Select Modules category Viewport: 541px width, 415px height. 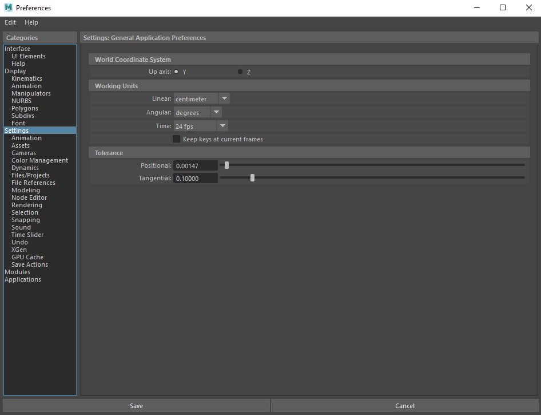pos(17,272)
